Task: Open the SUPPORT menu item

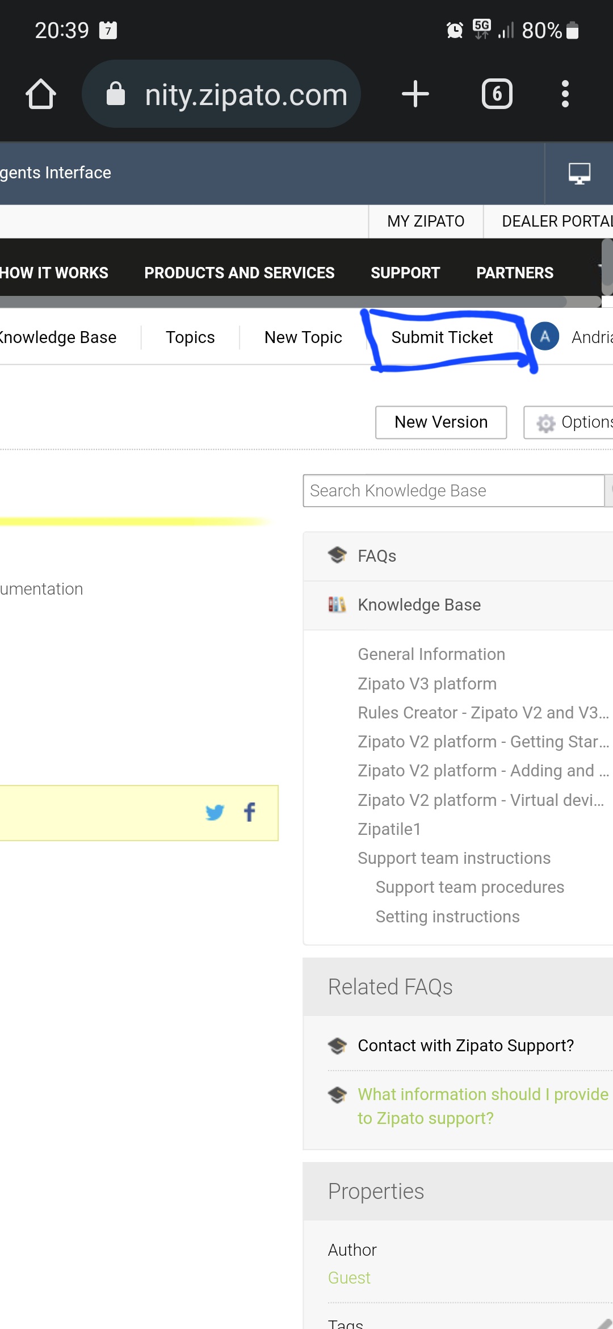Action: point(405,273)
